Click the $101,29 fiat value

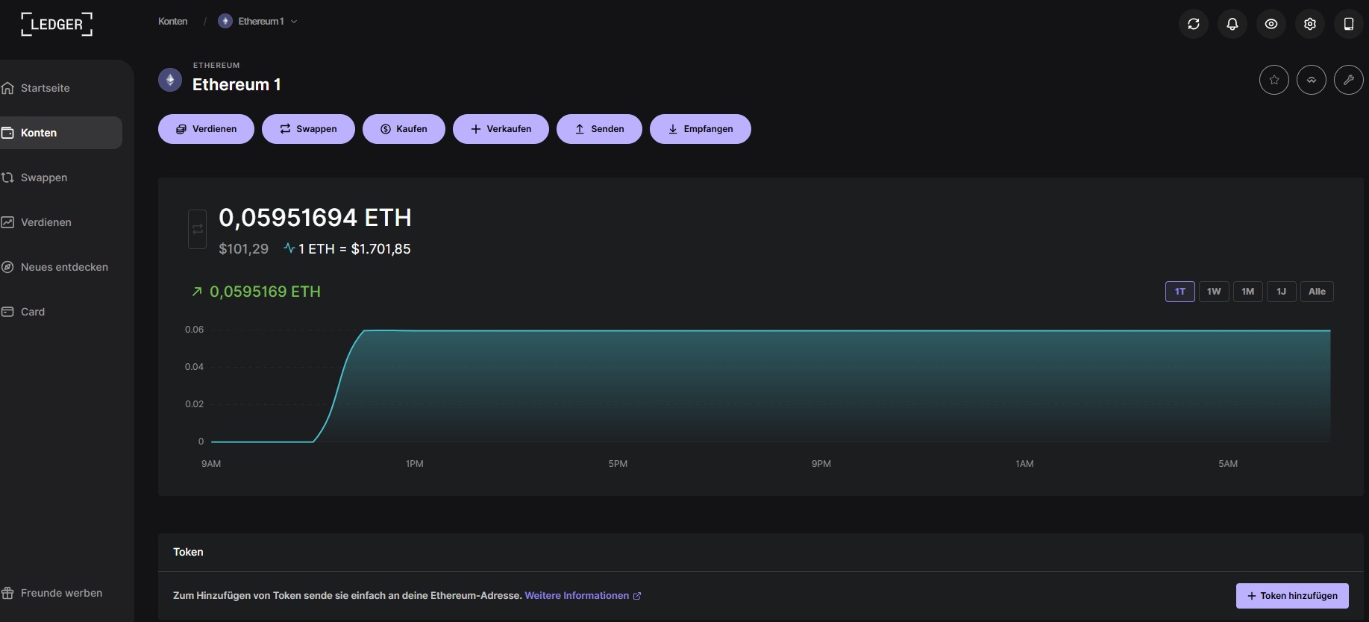point(243,249)
